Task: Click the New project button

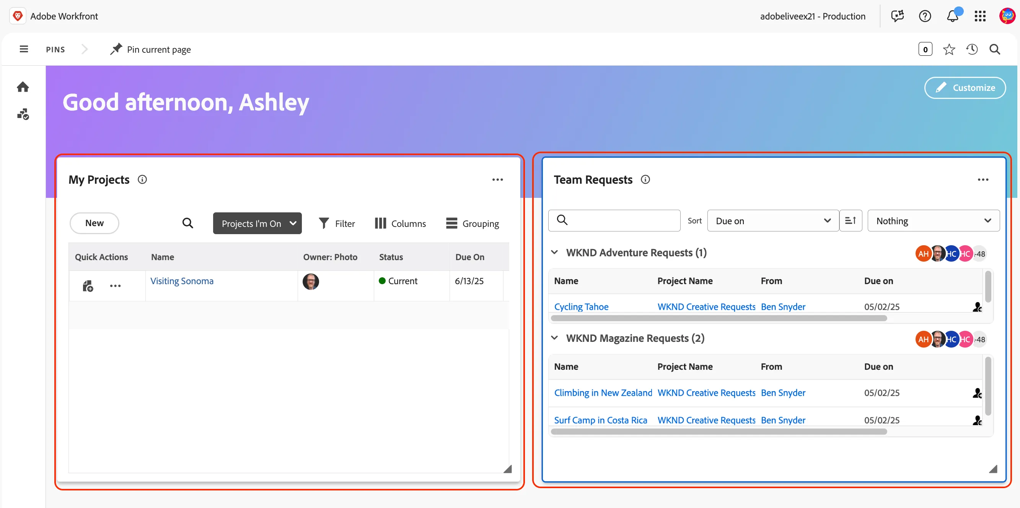Action: 94,223
